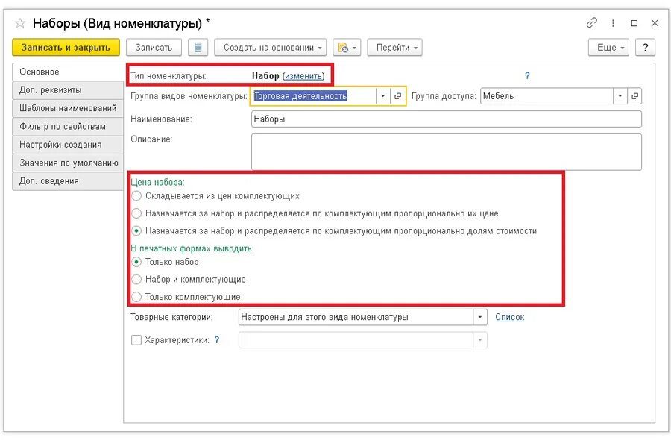Switch to the Основное tab
Image resolution: width=671 pixels, height=440 pixels.
pos(68,72)
